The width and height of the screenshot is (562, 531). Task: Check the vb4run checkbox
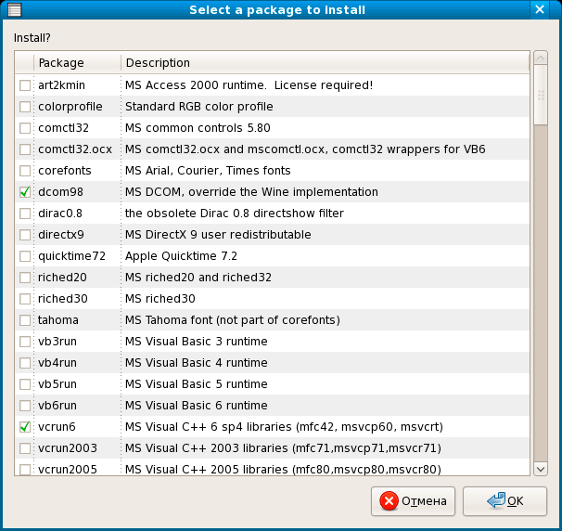pos(25,363)
